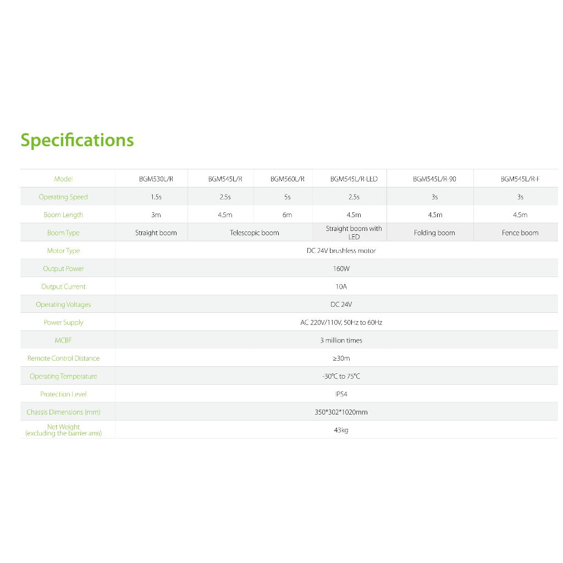
Task: Click the Folding boom type cell
Action: (434, 233)
